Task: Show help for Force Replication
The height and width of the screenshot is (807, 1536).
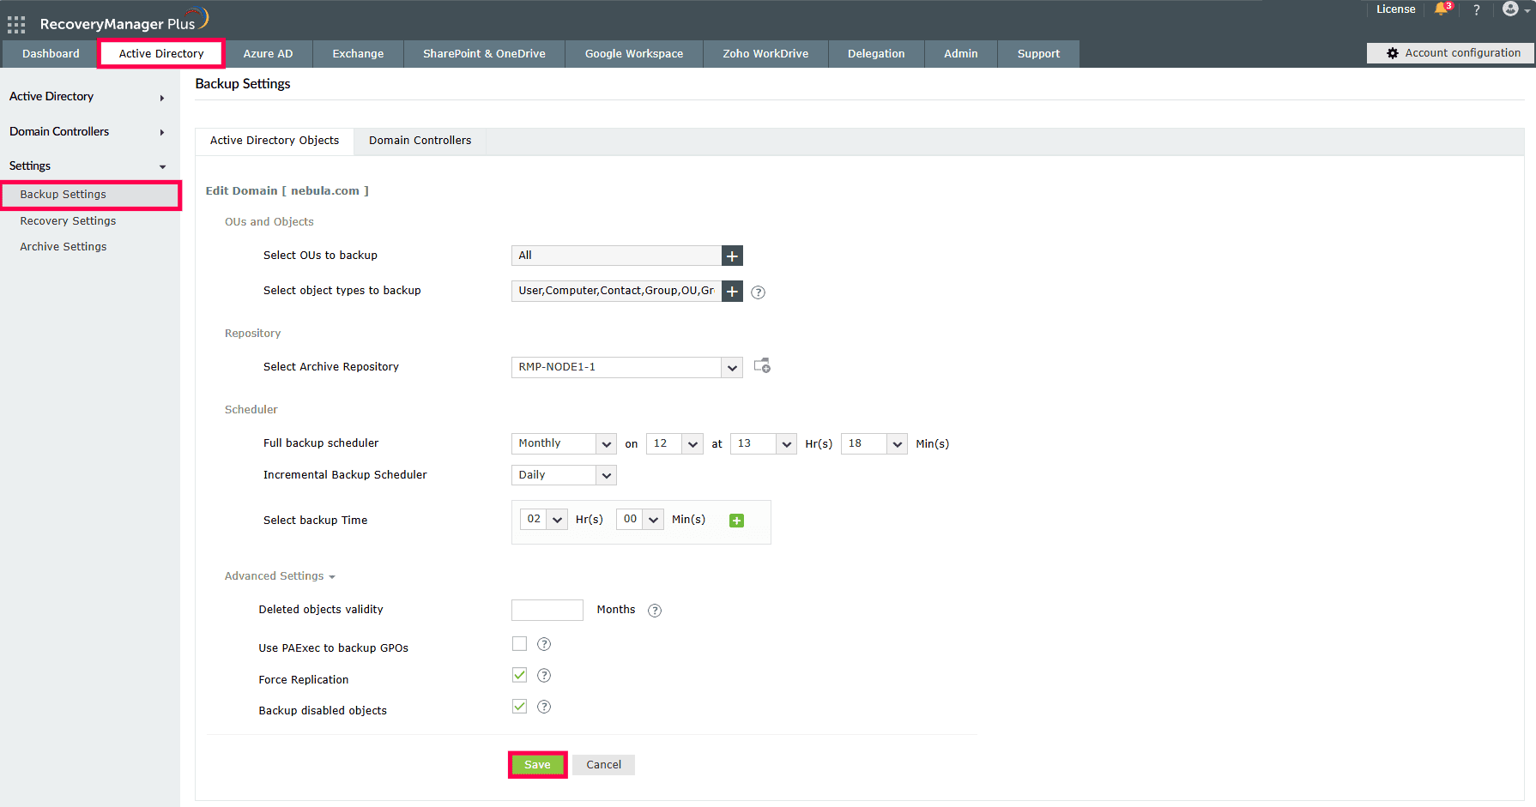Action: tap(544, 676)
